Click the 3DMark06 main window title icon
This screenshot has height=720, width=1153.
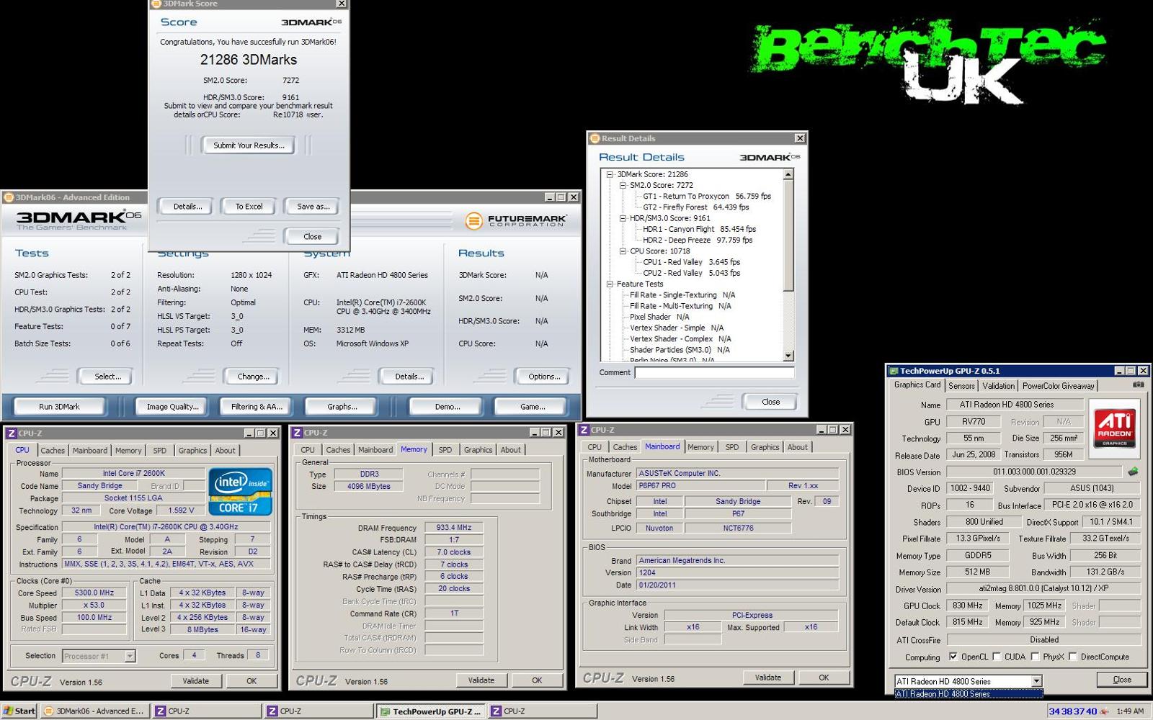[x=9, y=197]
